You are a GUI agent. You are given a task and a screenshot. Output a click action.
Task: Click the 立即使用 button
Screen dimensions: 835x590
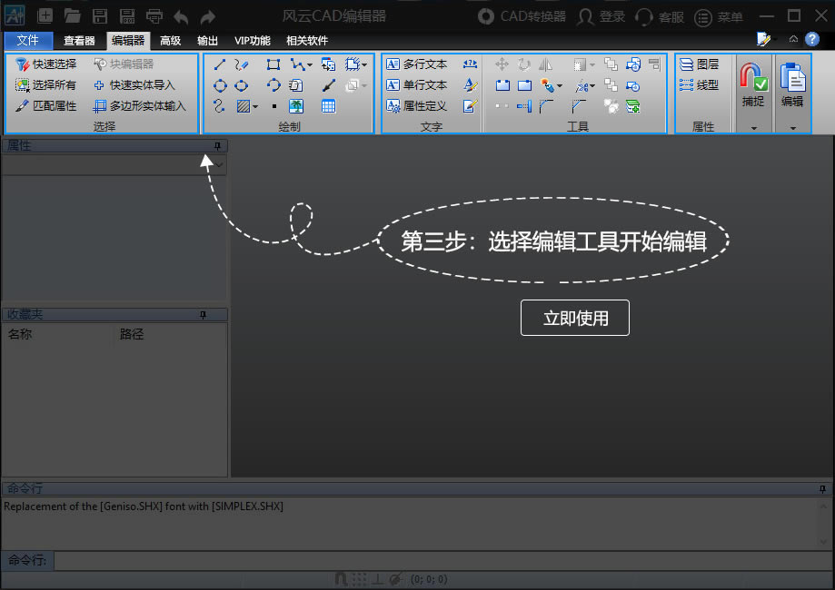(574, 318)
